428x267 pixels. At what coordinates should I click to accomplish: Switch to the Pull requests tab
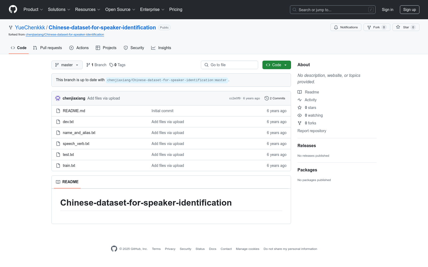coord(47,48)
